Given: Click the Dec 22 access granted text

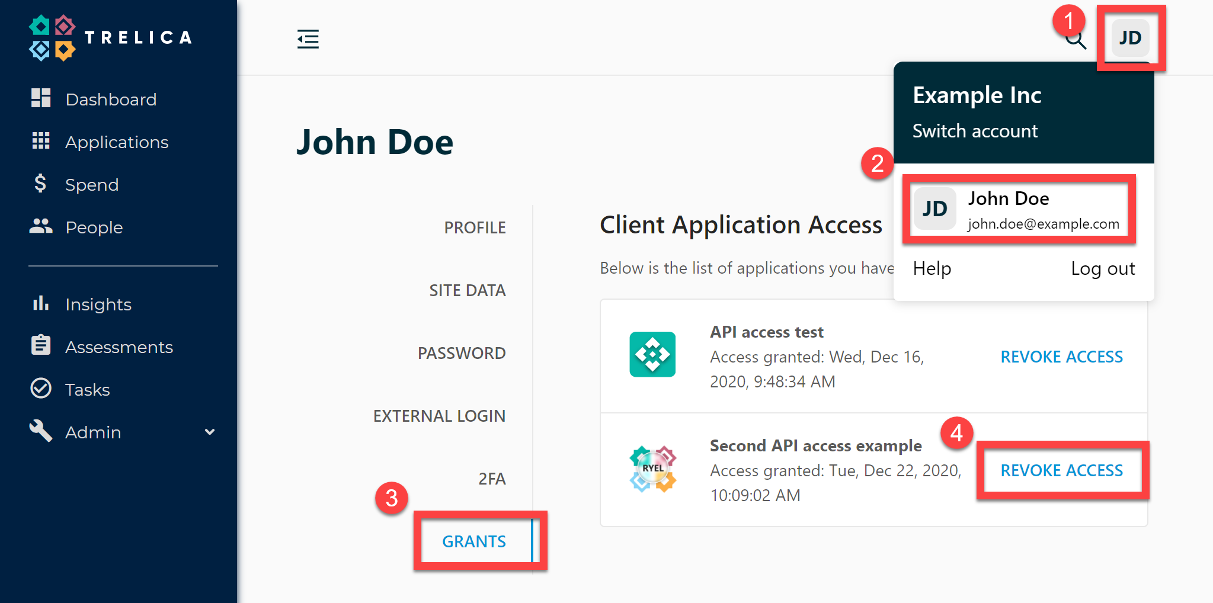Looking at the screenshot, I should (836, 483).
